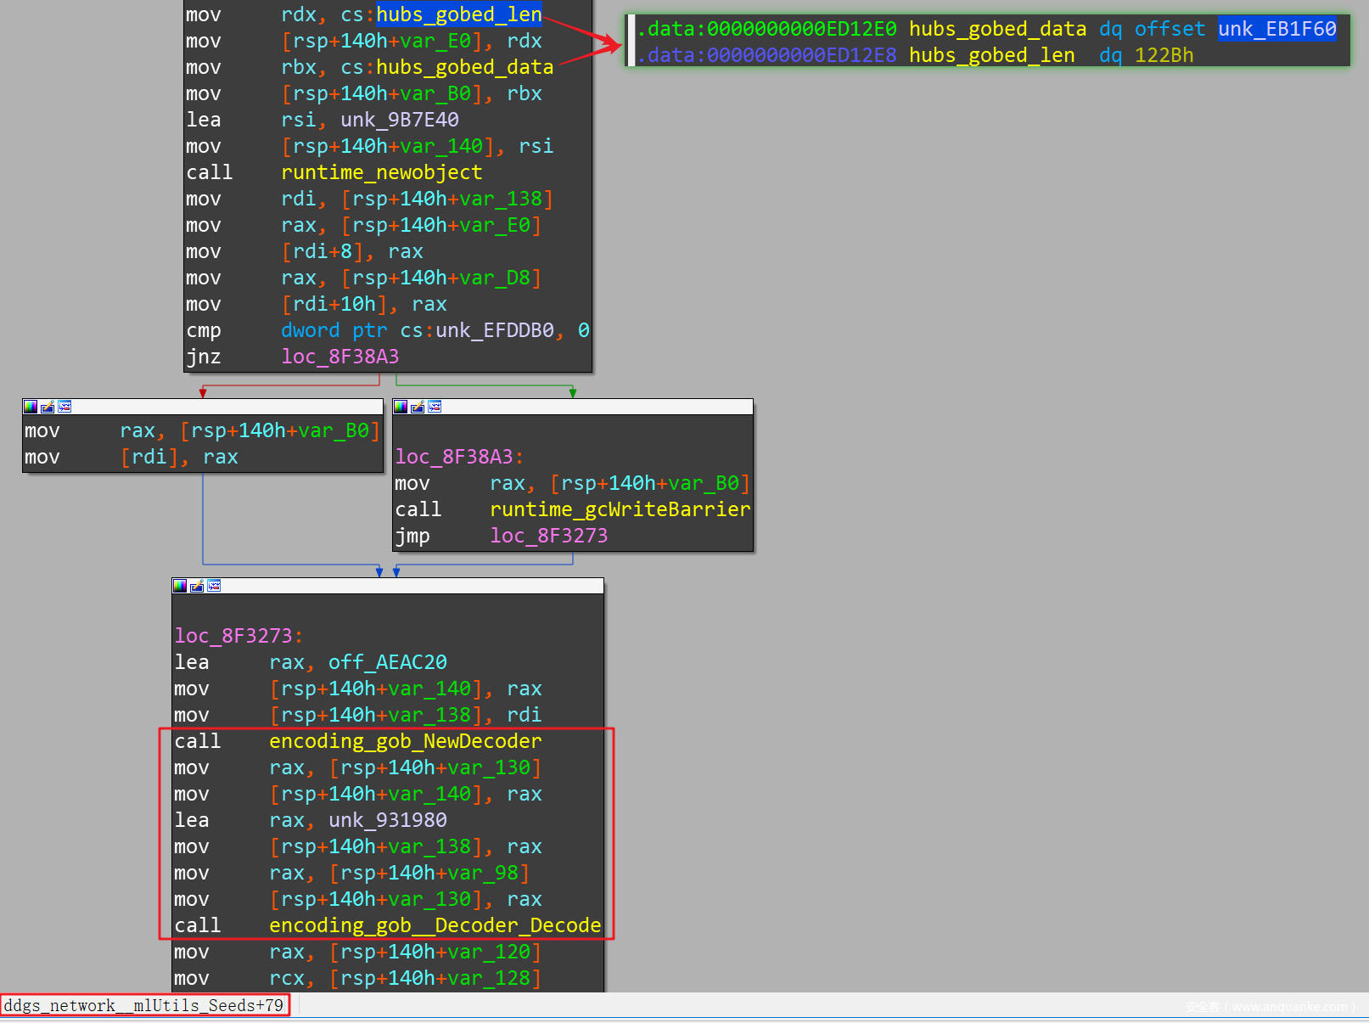Screen dimensions: 1369x1023
Task: Select the highlighted hubs_gobed_len operand in mov rdx
Action: [x=458, y=14]
